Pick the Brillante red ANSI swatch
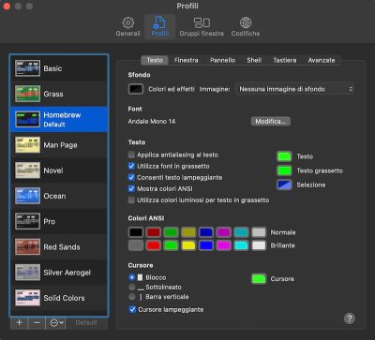 (x=154, y=245)
